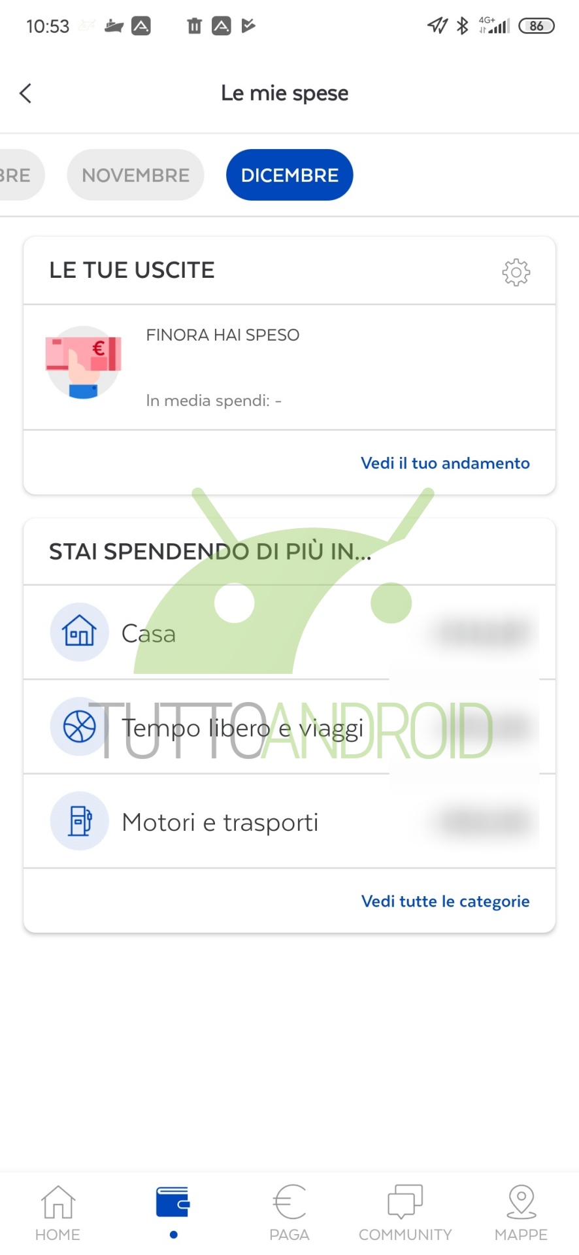The image size is (579, 1255).
Task: Tap the money banknote illustration
Action: click(x=83, y=361)
